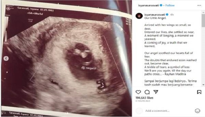The height and width of the screenshot is (117, 205).
Task: Click the 4 HOURS AGO timestamp
Action: pyautogui.click(x=143, y=101)
